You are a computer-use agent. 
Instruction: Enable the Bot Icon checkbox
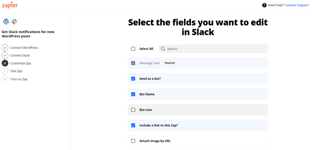[x=133, y=110]
